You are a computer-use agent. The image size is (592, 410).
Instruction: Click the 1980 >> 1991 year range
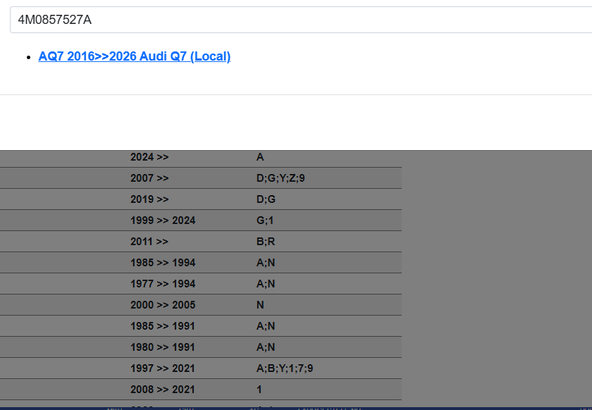tap(163, 347)
